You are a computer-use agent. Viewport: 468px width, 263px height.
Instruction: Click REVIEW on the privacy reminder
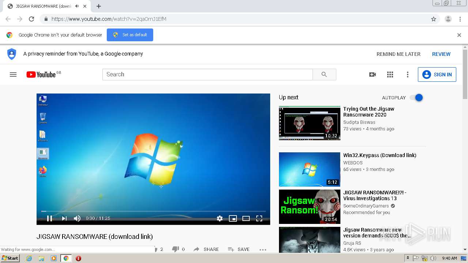pos(441,54)
